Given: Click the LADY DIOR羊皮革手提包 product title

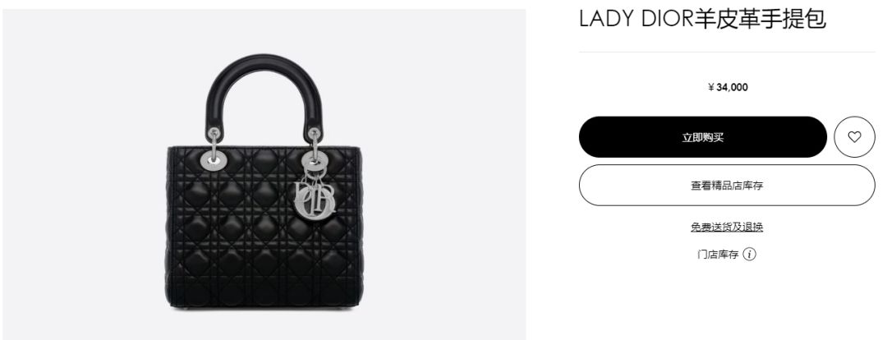Looking at the screenshot, I should click(702, 19).
